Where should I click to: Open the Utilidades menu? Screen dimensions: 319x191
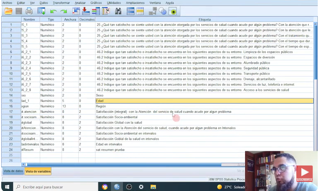pyautogui.click(x=114, y=3)
